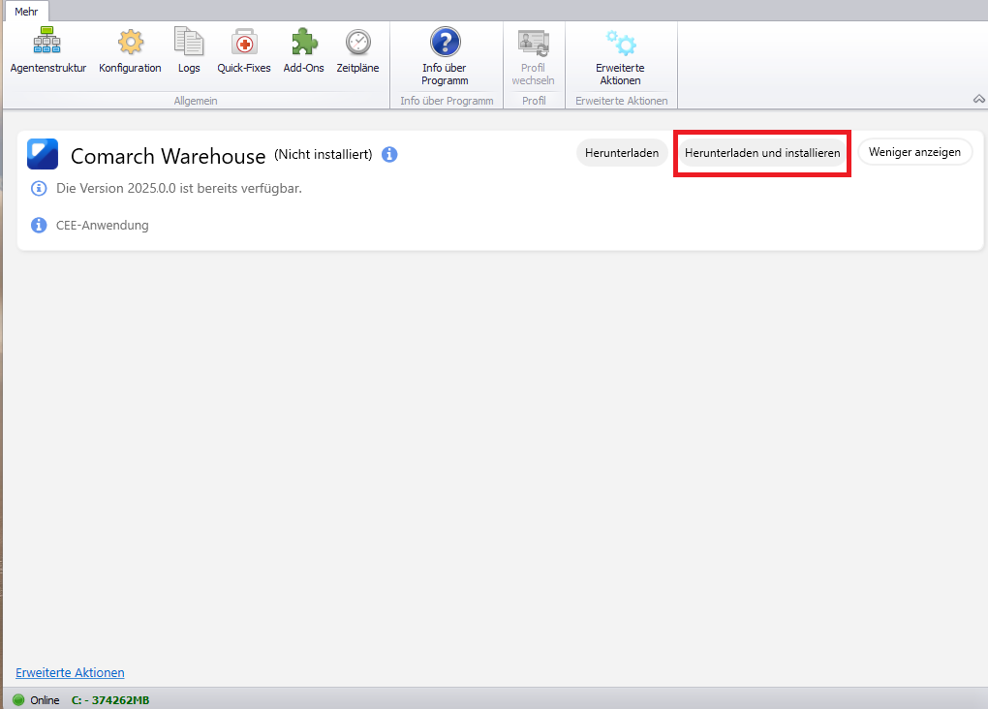Click the Comarch Warehouse title text
Viewport: 988px width, 709px height.
[x=168, y=156]
